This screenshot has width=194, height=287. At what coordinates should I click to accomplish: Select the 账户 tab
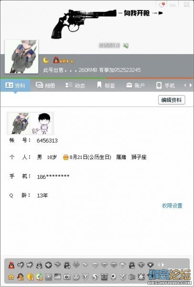(135, 85)
